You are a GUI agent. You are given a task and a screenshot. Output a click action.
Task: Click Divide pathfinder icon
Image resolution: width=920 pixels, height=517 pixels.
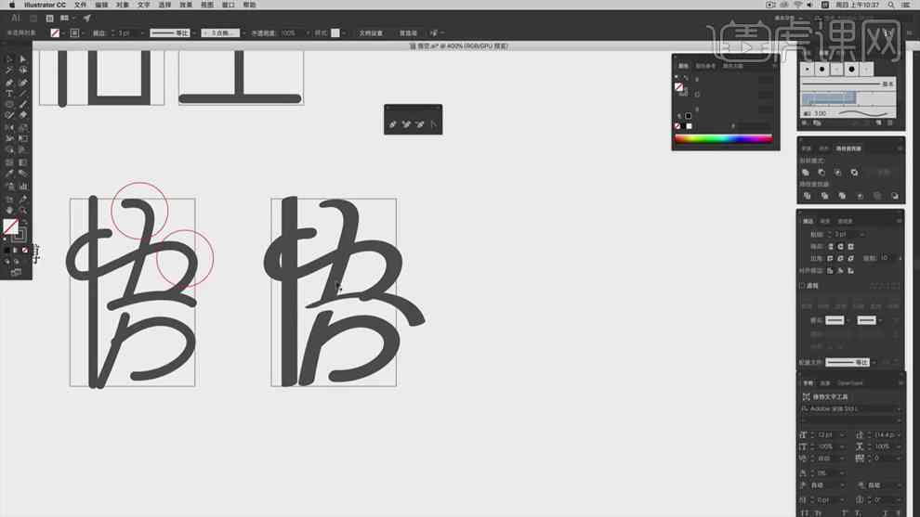click(x=807, y=195)
